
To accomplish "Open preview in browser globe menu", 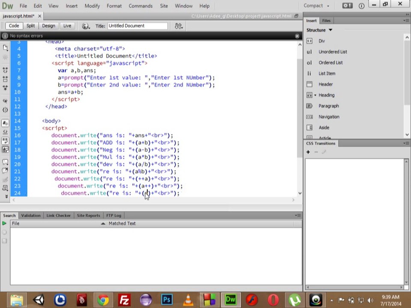I will point(86,26).
